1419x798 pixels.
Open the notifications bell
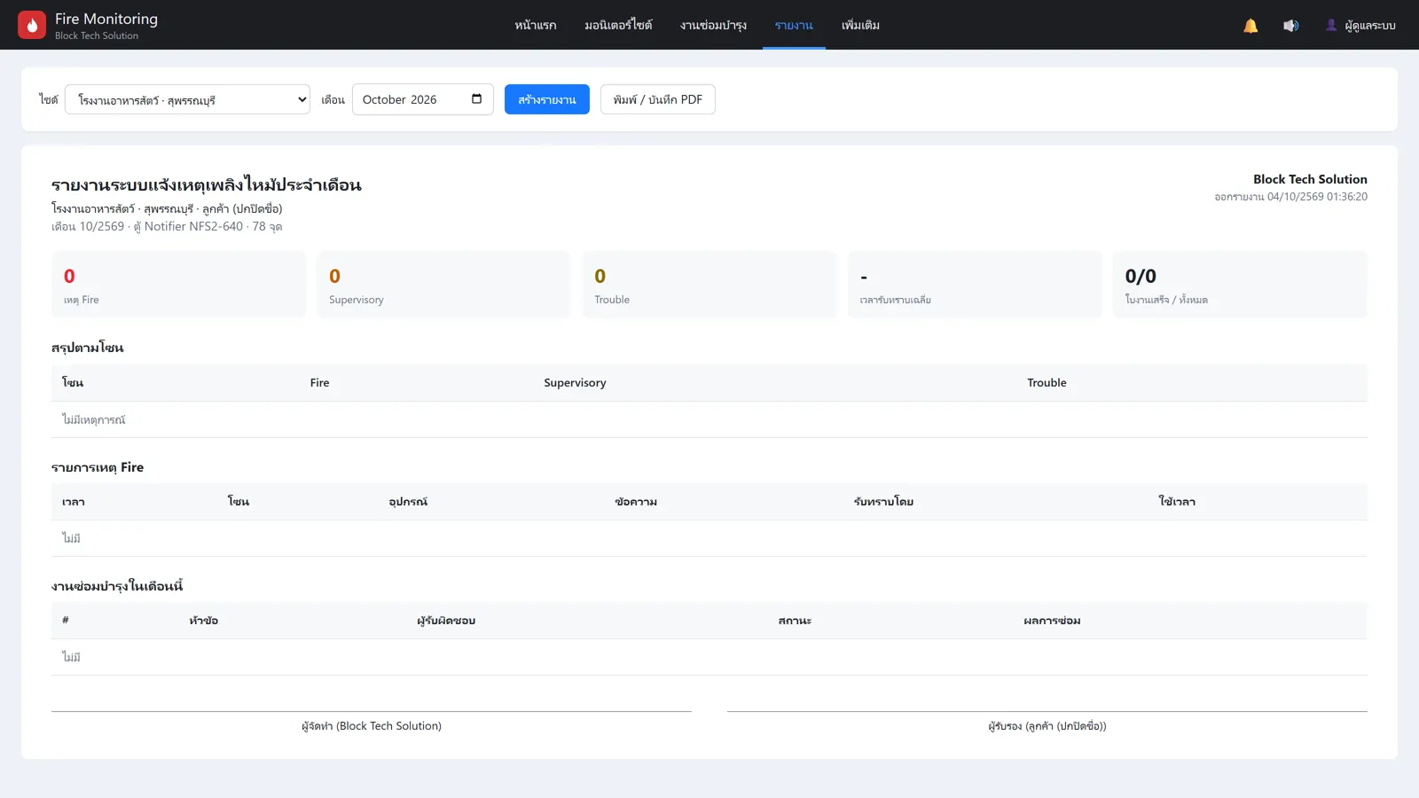click(x=1250, y=26)
